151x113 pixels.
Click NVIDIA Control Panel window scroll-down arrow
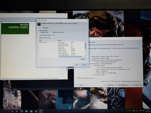(x=67, y=77)
